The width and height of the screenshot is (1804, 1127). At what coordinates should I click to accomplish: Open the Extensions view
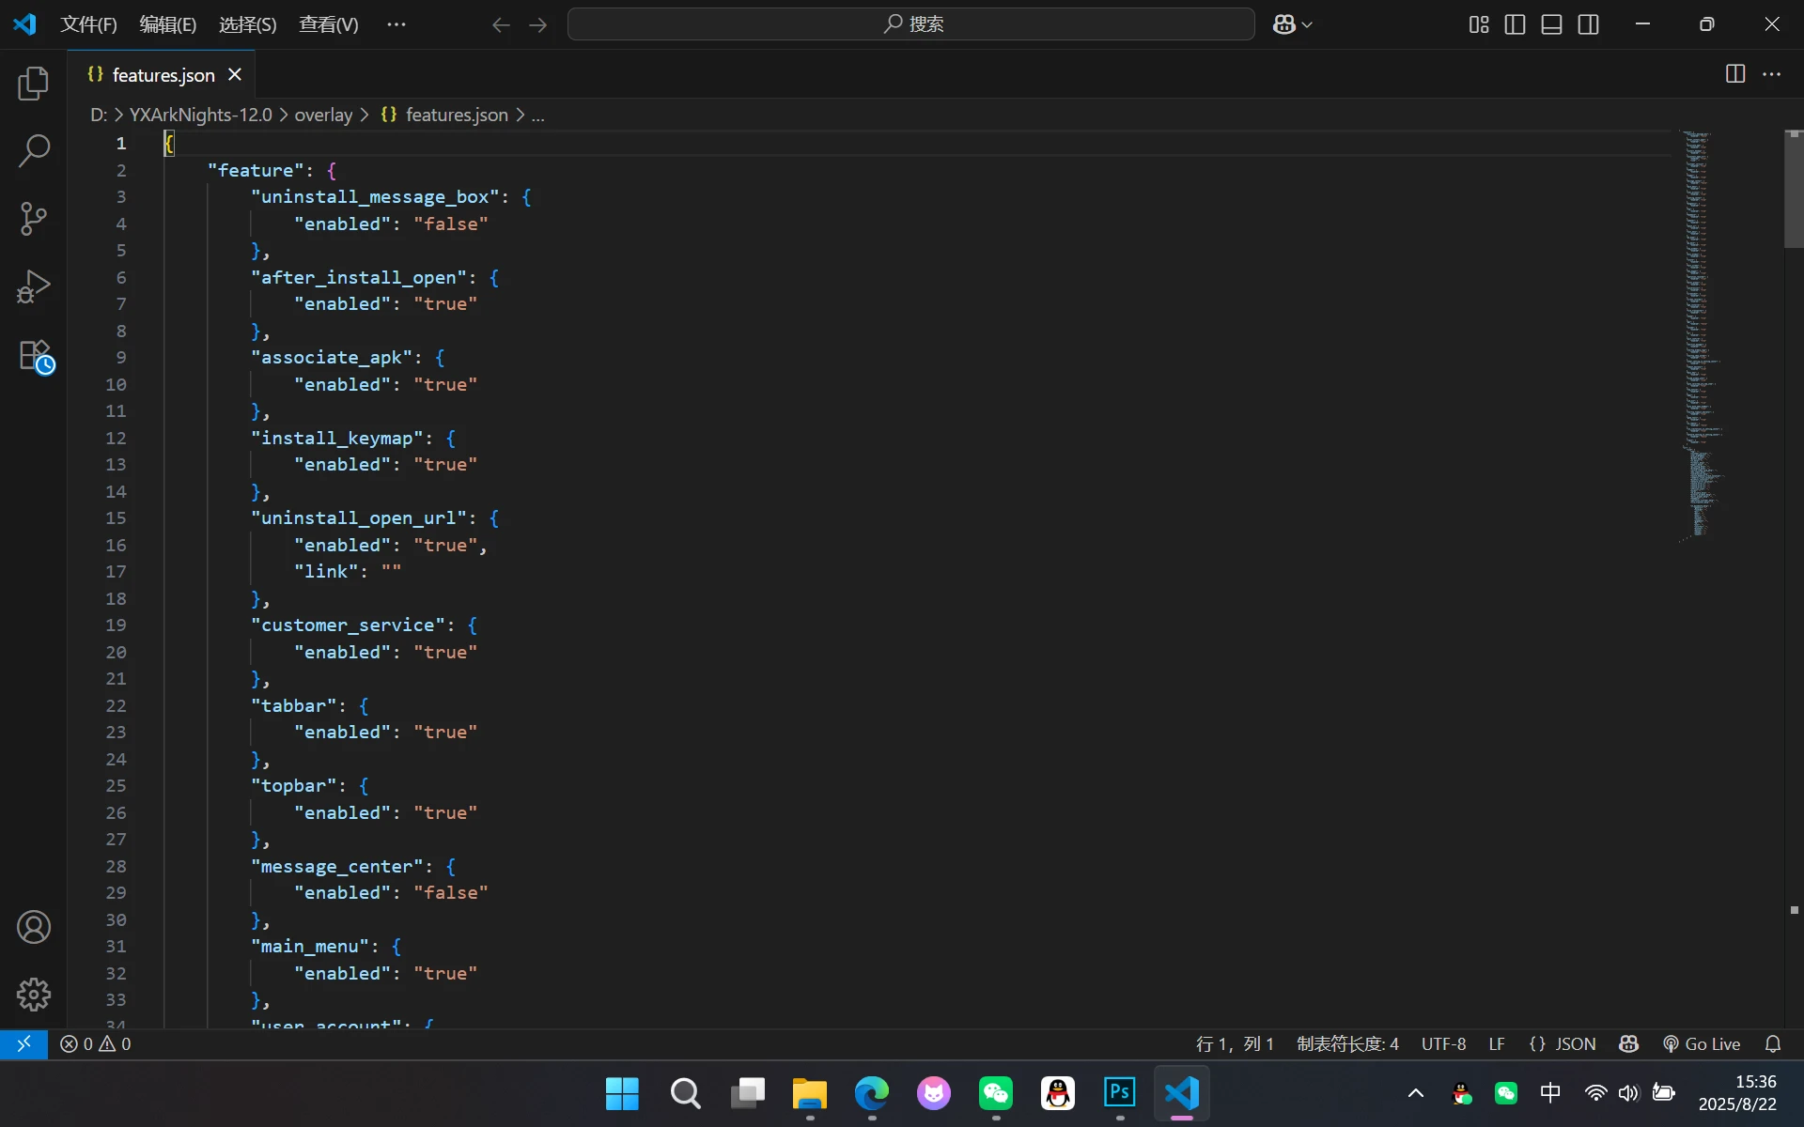(34, 357)
